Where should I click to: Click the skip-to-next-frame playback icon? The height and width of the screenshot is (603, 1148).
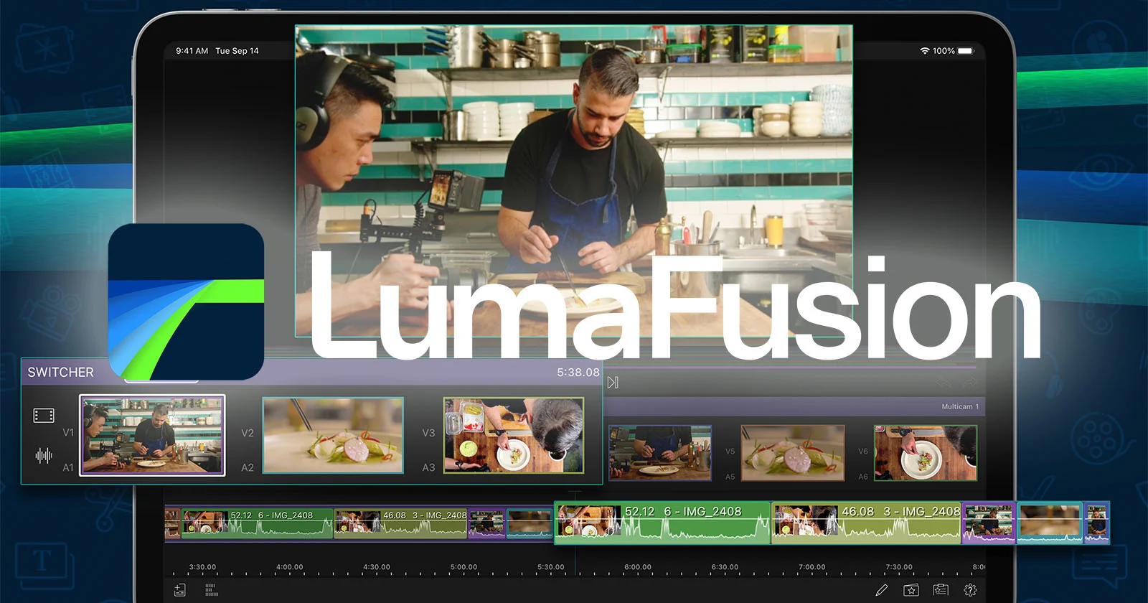click(613, 383)
